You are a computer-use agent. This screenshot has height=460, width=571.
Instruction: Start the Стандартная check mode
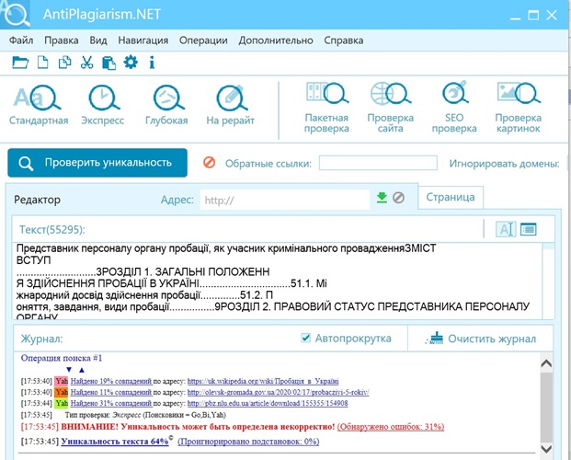(x=39, y=105)
